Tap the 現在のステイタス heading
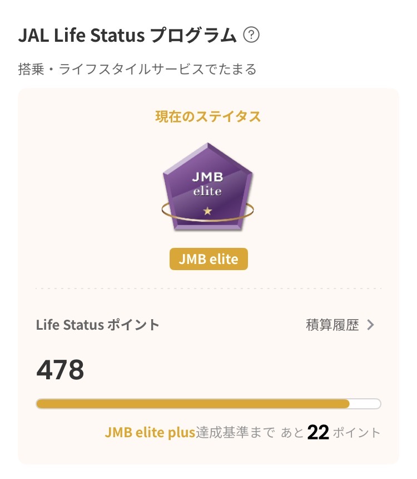This screenshot has height=479, width=417. coord(208,117)
